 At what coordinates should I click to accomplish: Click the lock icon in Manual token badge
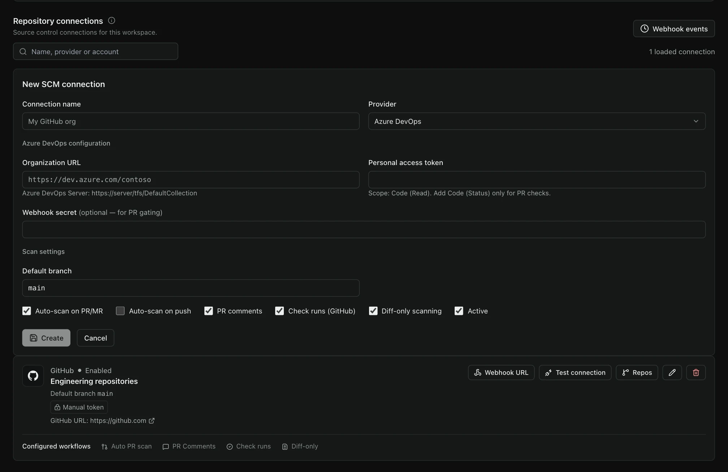57,407
